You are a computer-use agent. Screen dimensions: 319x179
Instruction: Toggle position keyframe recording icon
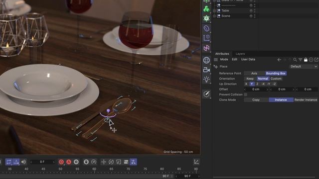[x=104, y=162]
